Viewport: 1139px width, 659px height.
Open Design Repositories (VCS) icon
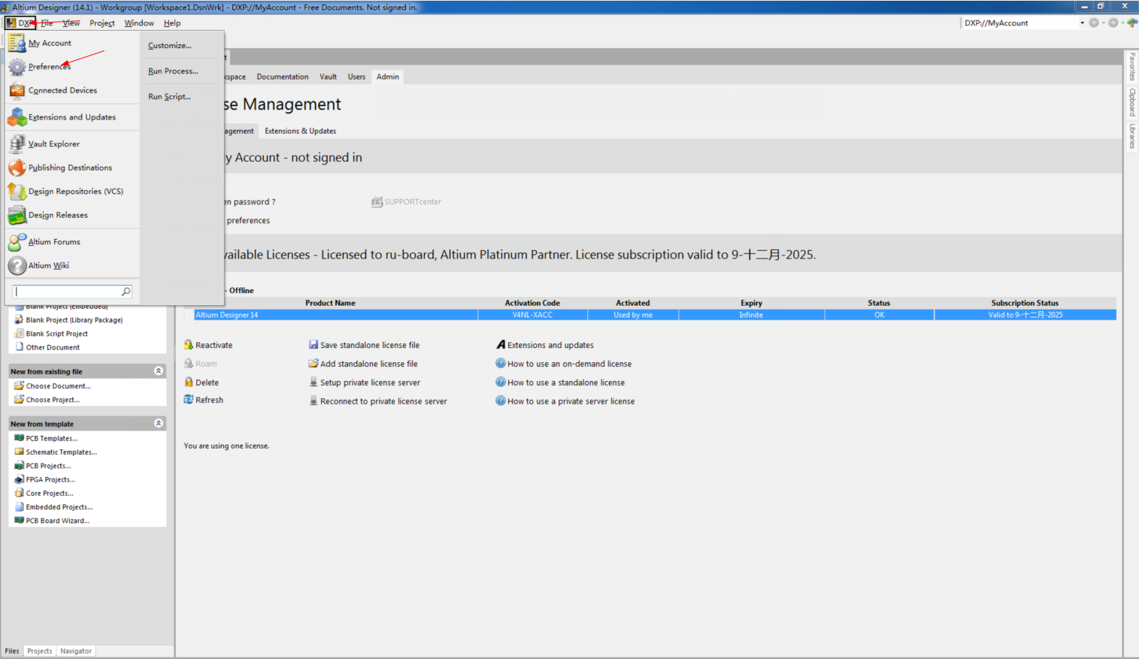[17, 192]
